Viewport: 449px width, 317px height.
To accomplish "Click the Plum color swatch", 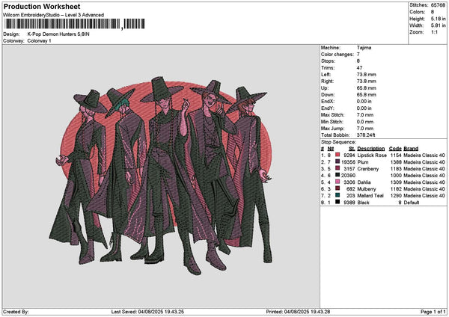I will [x=337, y=162].
